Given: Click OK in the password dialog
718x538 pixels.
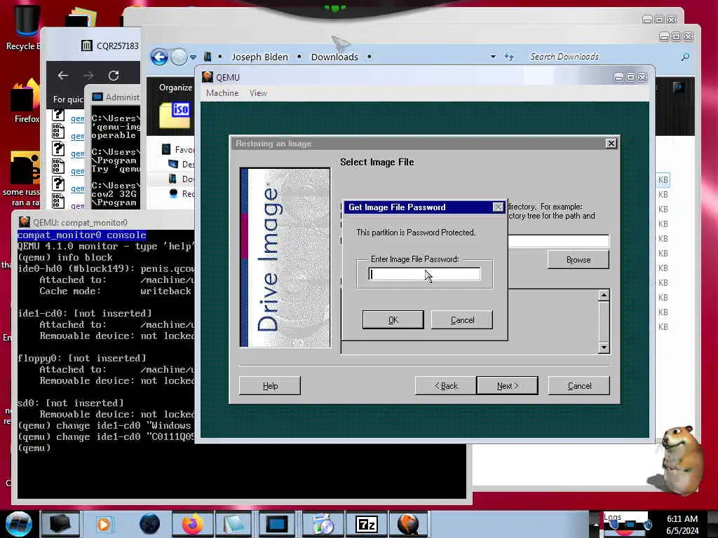Looking at the screenshot, I should 393,319.
